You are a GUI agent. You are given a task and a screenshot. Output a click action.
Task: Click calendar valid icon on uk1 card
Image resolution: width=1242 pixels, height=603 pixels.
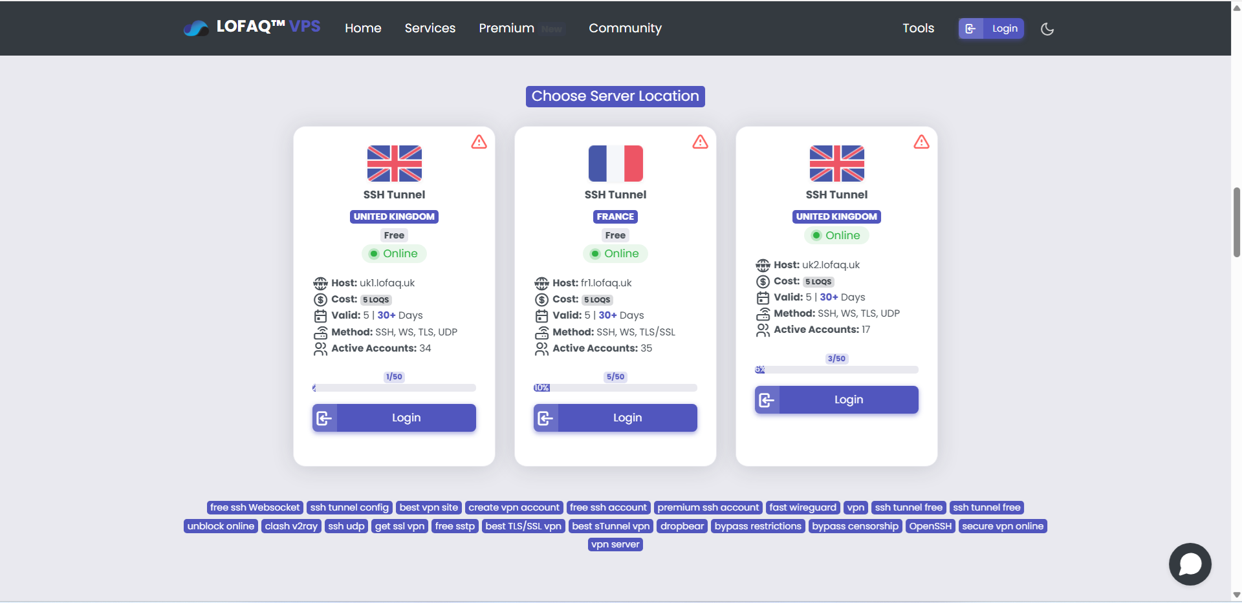click(x=320, y=316)
